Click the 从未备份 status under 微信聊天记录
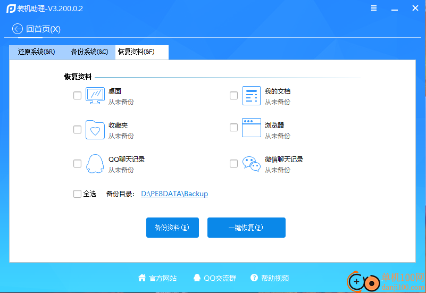 pyautogui.click(x=278, y=170)
